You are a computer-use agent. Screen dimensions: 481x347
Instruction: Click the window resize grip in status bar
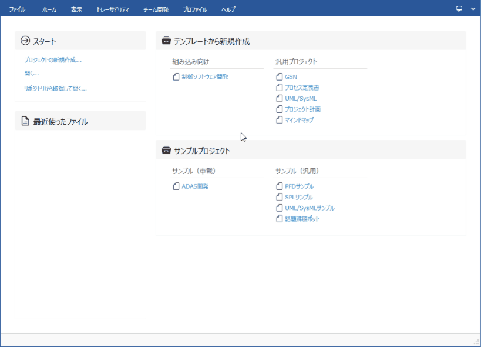point(476,342)
